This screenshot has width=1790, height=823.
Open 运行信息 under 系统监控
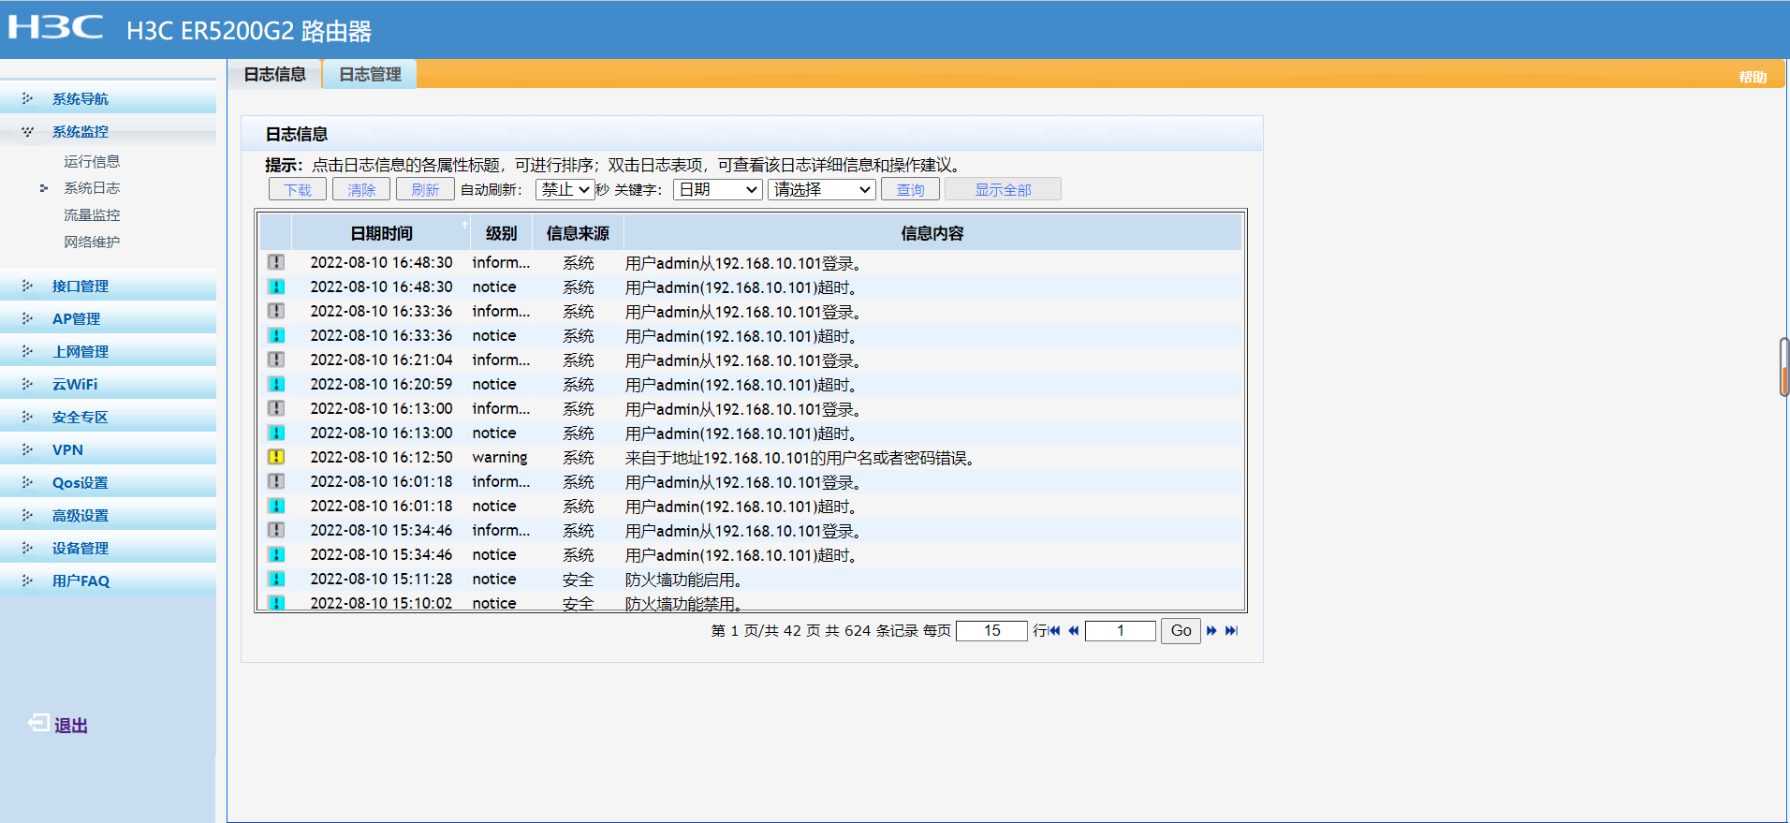[x=92, y=162]
